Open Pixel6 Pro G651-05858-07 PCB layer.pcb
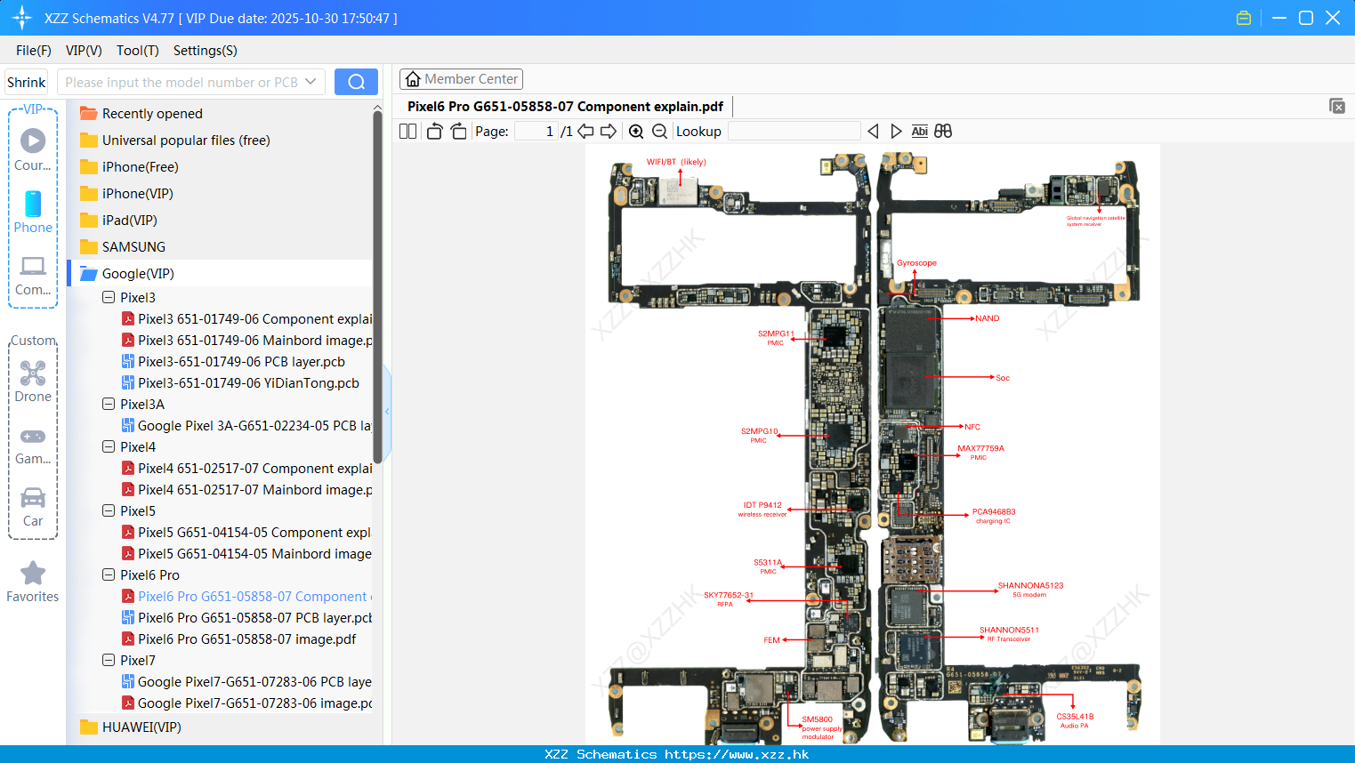The height and width of the screenshot is (763, 1355). pos(246,617)
